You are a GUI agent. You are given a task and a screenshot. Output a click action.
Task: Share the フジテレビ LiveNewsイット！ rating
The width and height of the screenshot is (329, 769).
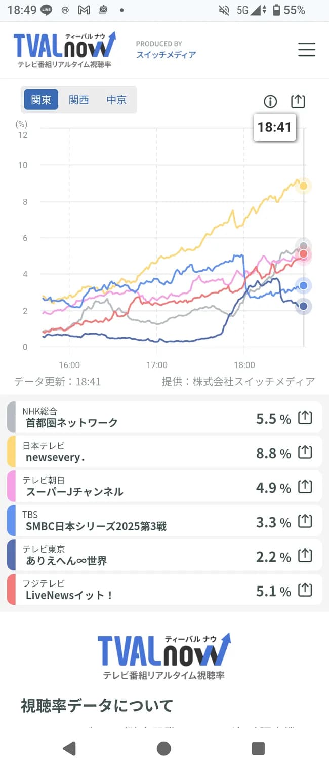pos(305,590)
